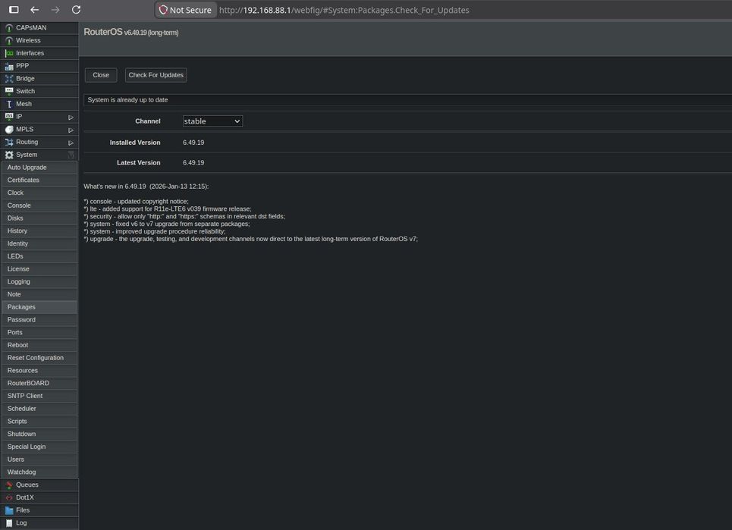Click the Mesh icon in the sidebar
The width and height of the screenshot is (732, 530).
[9, 104]
